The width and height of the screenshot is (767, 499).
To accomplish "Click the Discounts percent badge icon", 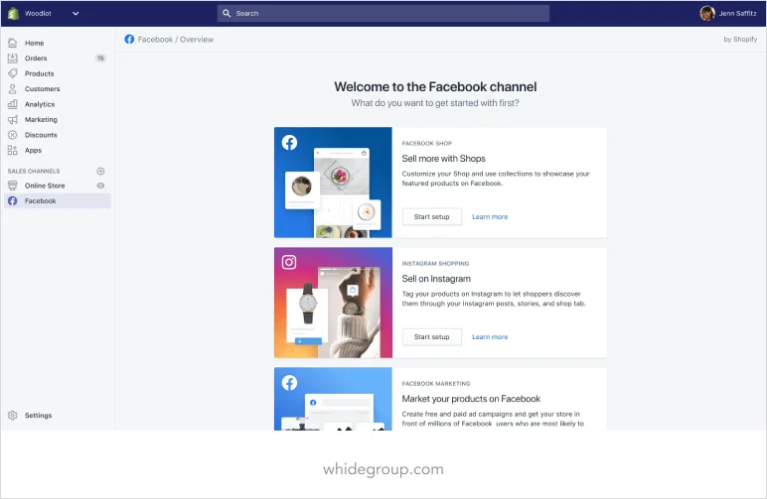I will coord(13,135).
